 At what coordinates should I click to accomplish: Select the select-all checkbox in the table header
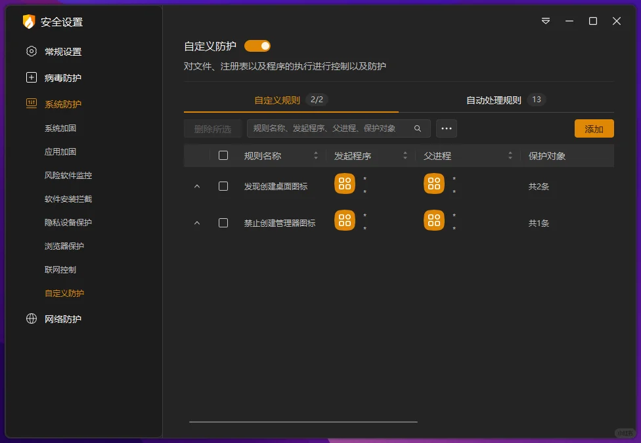223,155
